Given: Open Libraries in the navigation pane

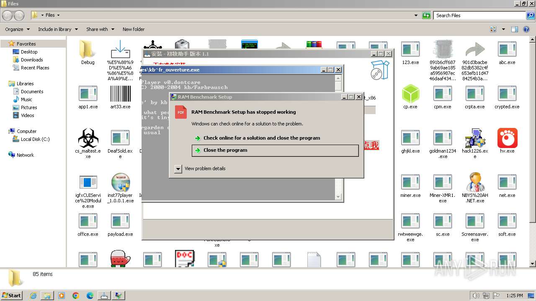Looking at the screenshot, I should 25,84.
